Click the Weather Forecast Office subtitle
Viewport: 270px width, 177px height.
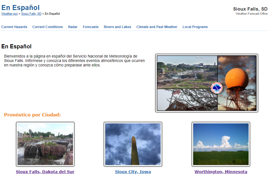click(252, 14)
